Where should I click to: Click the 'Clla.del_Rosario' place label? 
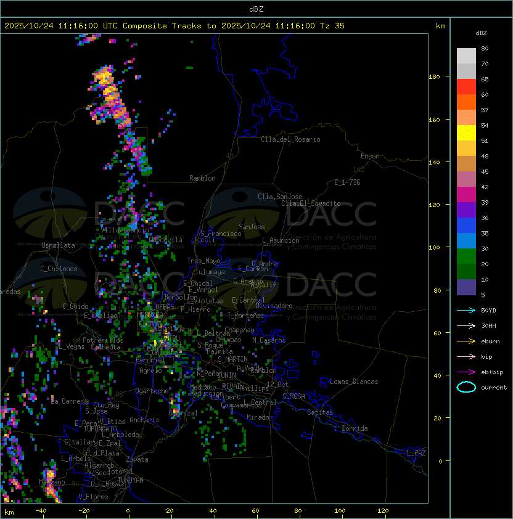coord(290,139)
